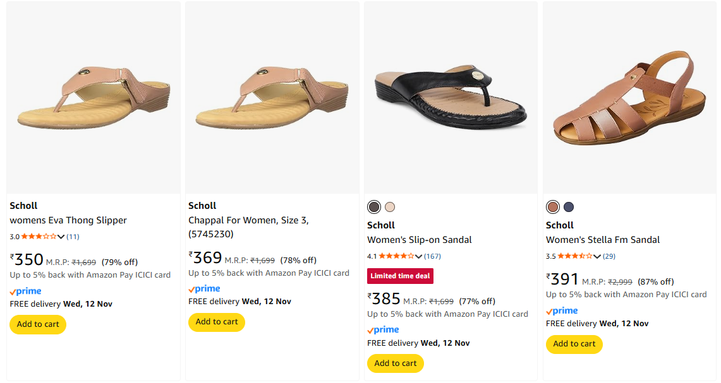Click the Stella Fm Sandal product image
Screen dimensions: 721x383
pos(629,98)
